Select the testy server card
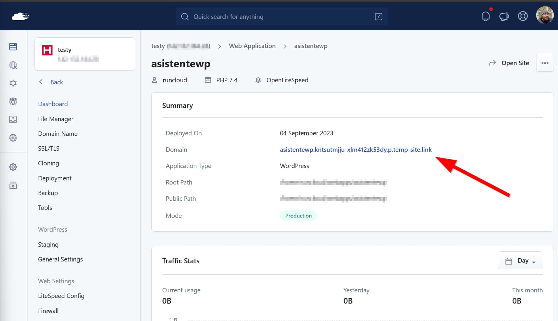 85,54
